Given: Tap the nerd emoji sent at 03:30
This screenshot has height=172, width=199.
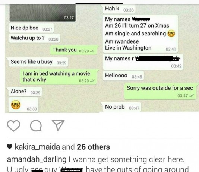Looking at the screenshot, I should point(16,105).
